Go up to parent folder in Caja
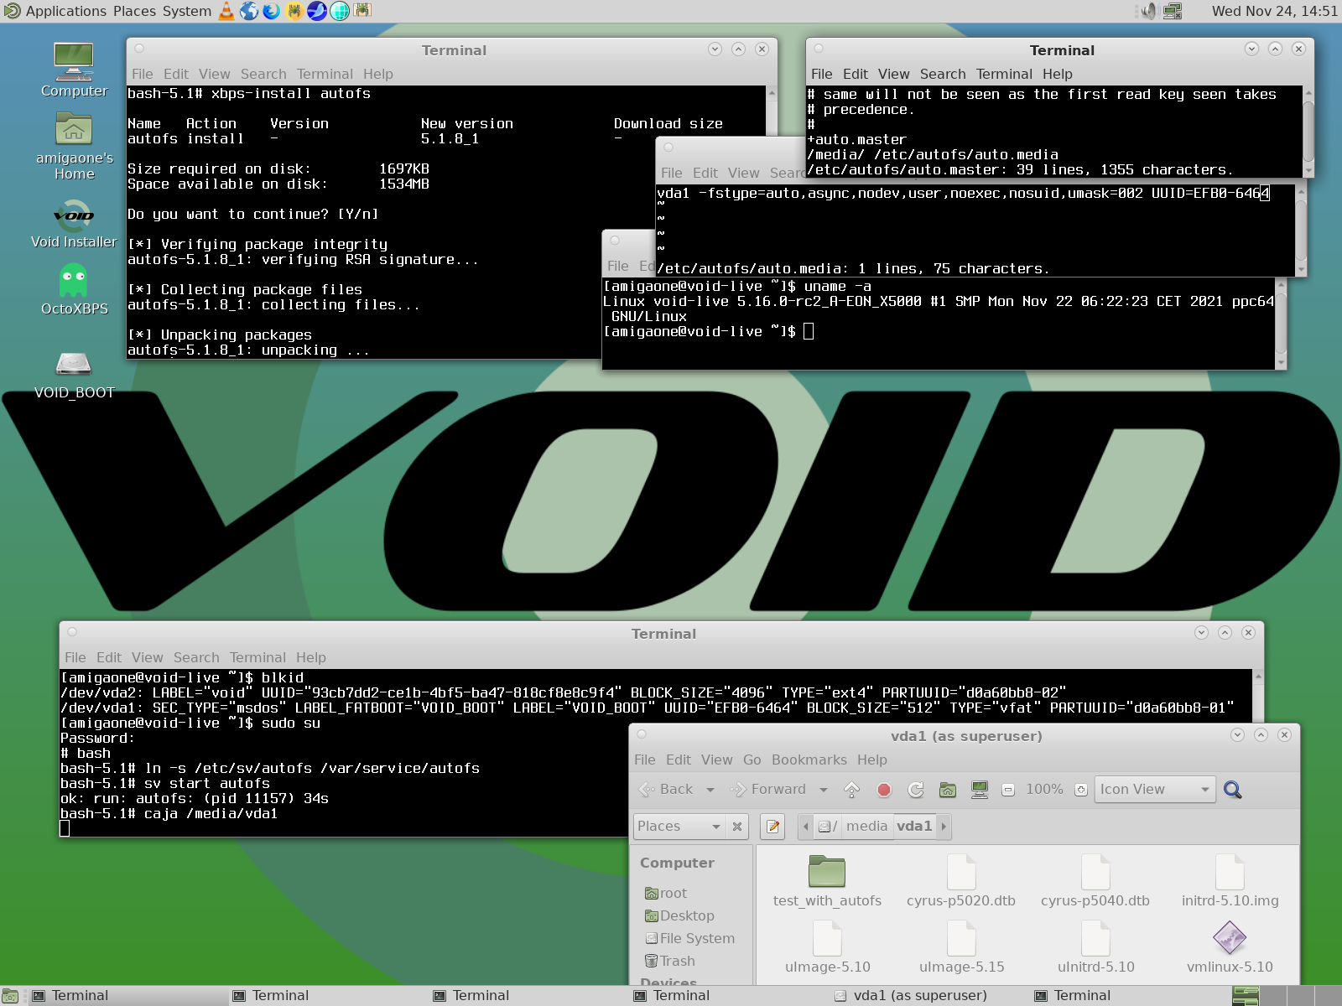 pos(852,790)
